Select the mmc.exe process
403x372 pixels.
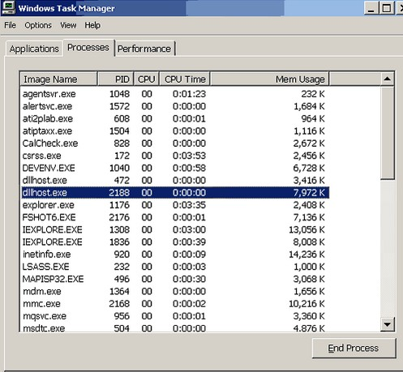[x=175, y=304]
